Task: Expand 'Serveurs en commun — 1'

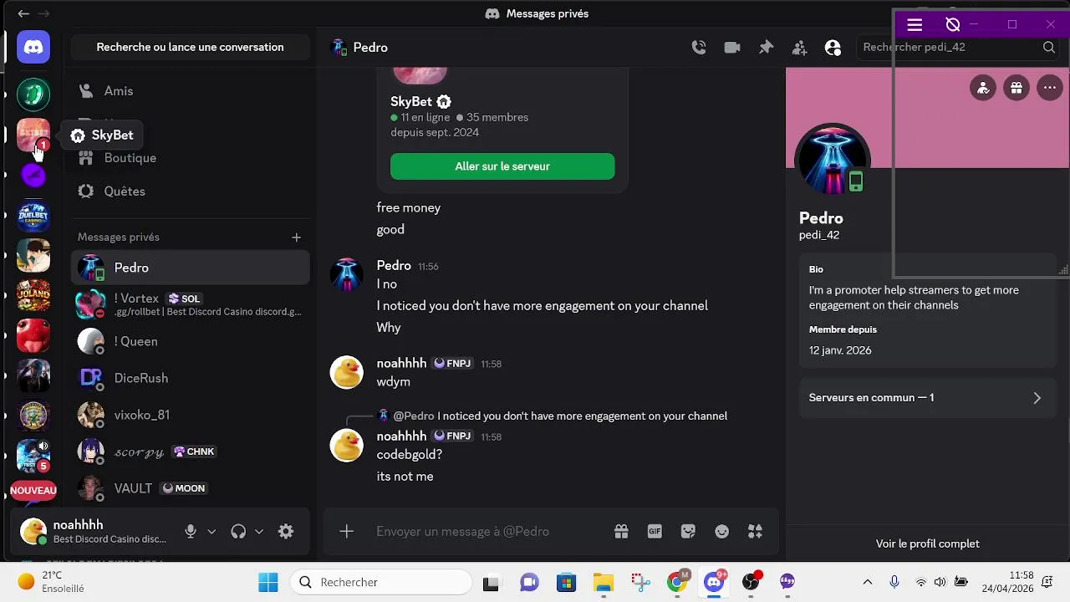Action: [x=928, y=398]
